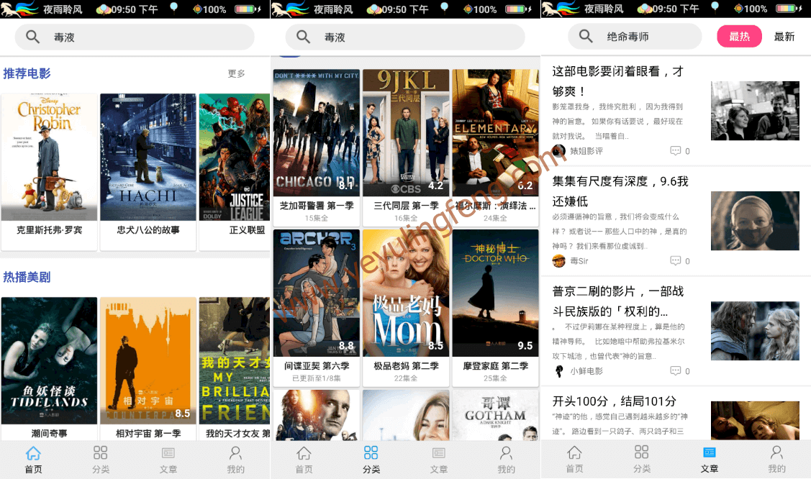The height and width of the screenshot is (479, 811).
Task: Open Gotham 哥谭 poster
Action: [495, 416]
